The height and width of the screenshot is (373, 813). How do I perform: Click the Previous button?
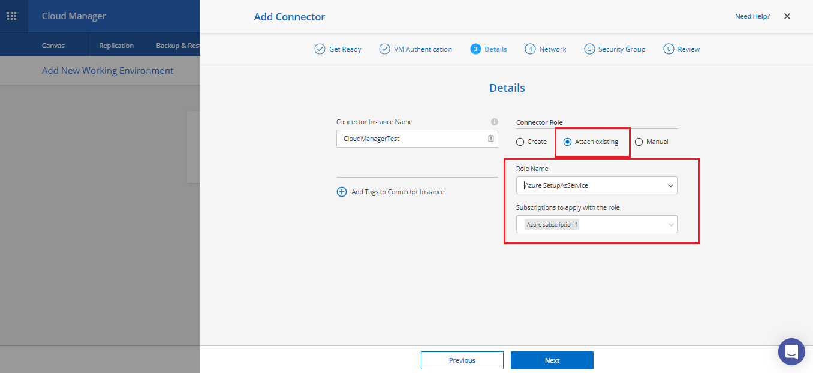coord(462,360)
